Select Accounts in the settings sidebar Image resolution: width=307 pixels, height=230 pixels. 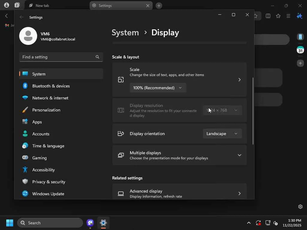[41, 134]
